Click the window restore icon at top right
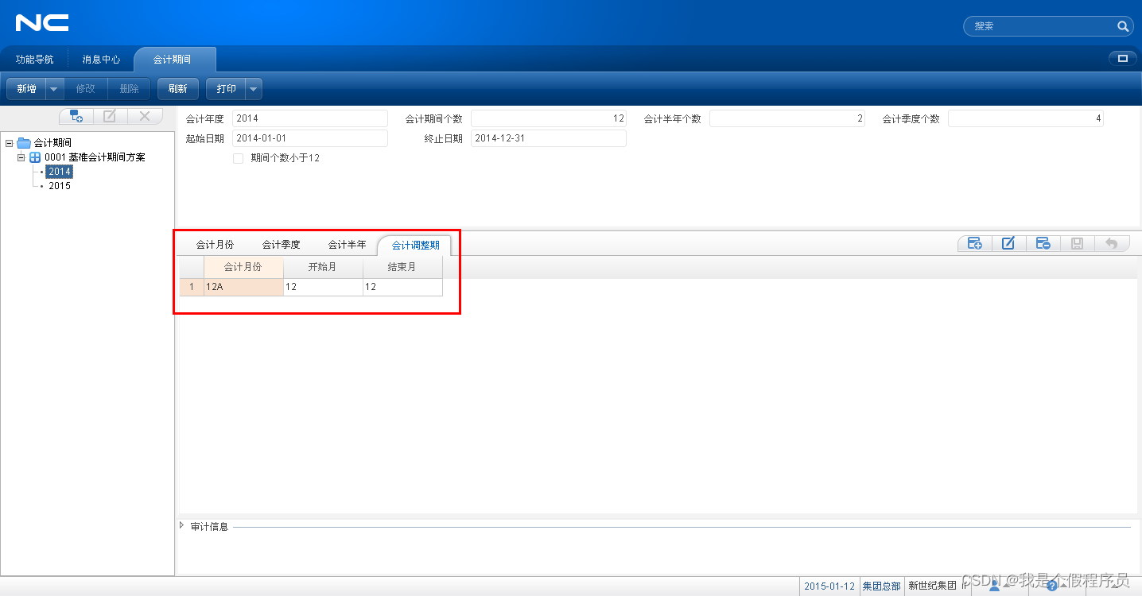1142x596 pixels. point(1123,58)
